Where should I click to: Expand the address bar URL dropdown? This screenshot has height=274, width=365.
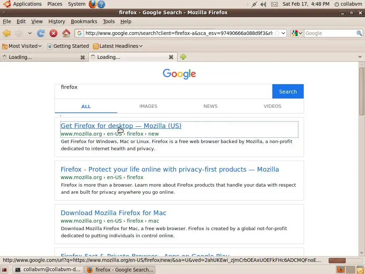[283, 33]
